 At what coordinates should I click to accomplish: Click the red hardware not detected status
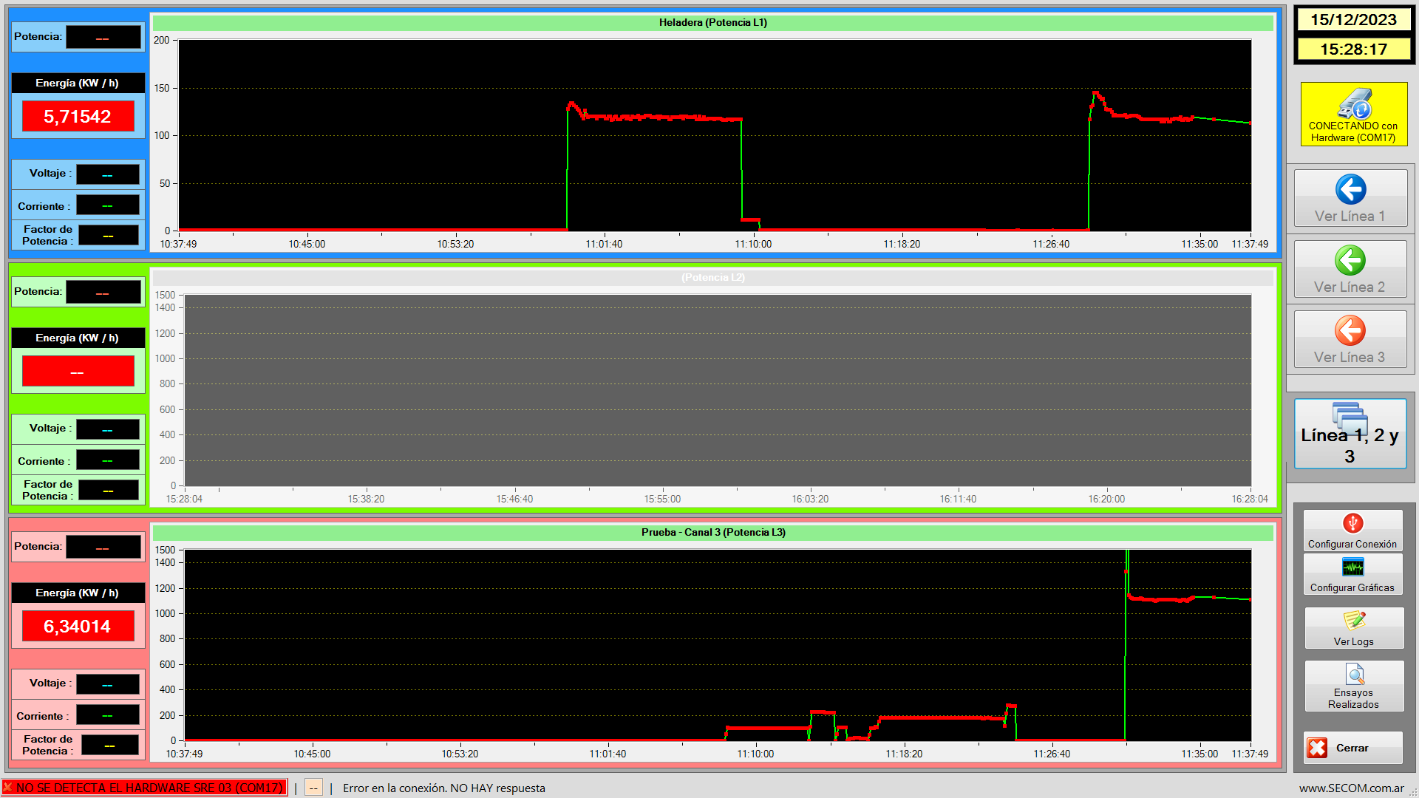click(x=145, y=788)
